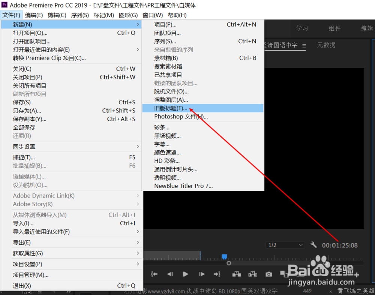Create new 字幕... item
Image resolution: width=375 pixels, height=295 pixels.
[x=203, y=144]
